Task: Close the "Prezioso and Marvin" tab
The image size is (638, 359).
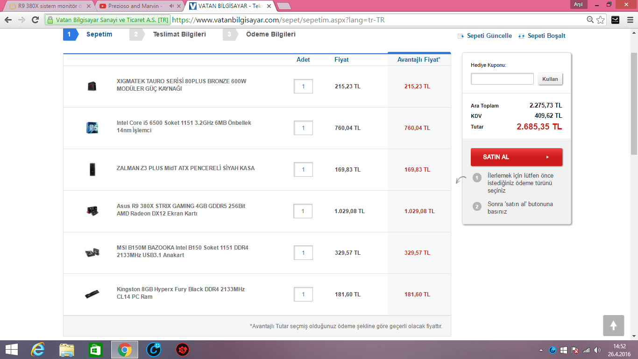Action: [x=179, y=6]
